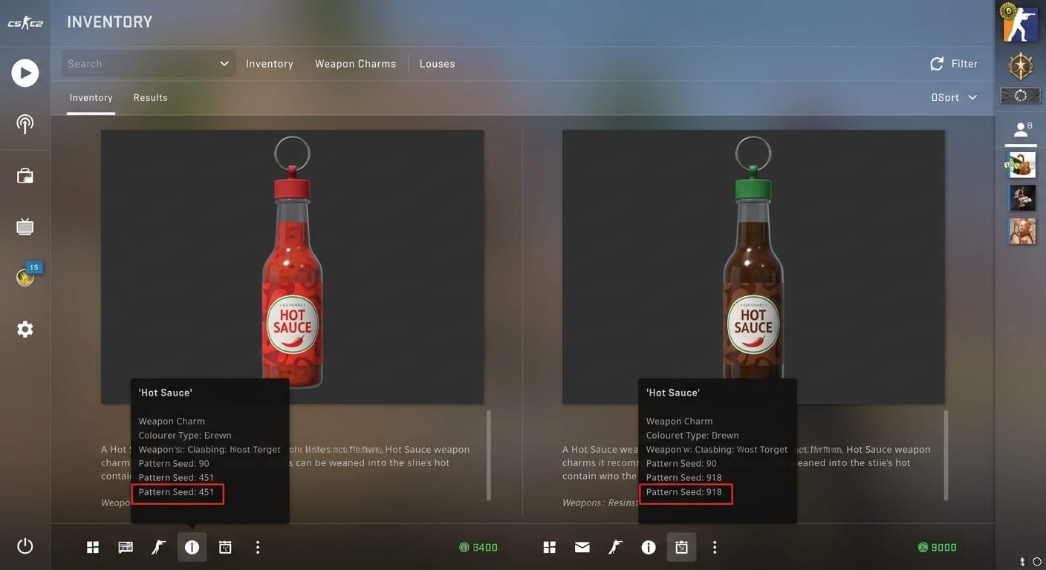Click the Play button in sidebar
Image resolution: width=1046 pixels, height=570 pixels.
(x=25, y=73)
